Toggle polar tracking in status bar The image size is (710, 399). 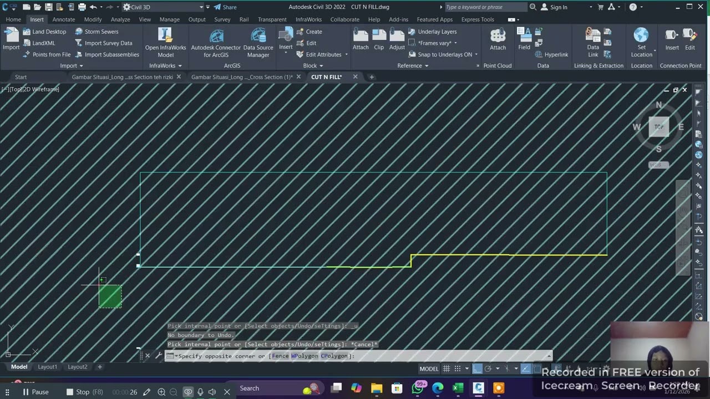[488, 369]
